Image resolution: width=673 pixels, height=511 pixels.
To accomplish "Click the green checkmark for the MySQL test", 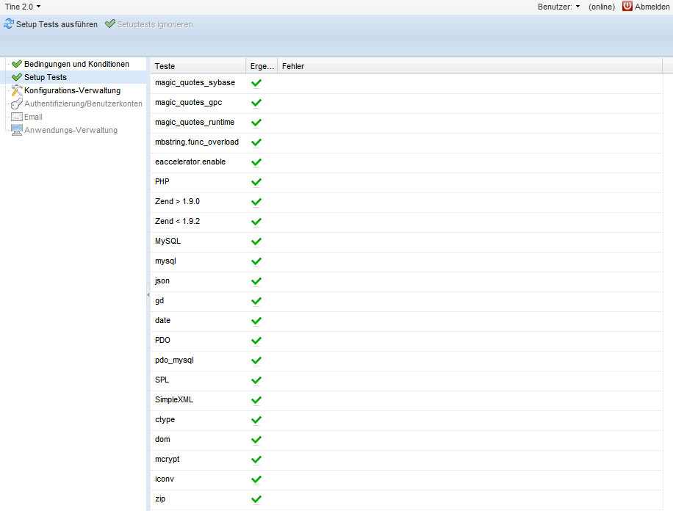I will [x=256, y=242].
